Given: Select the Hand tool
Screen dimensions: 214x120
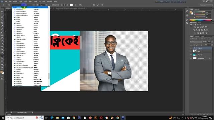Looking at the screenshot, I should pyautogui.click(x=2, y=64).
